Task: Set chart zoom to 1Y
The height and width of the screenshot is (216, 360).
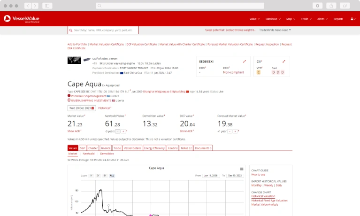Action: (91, 176)
